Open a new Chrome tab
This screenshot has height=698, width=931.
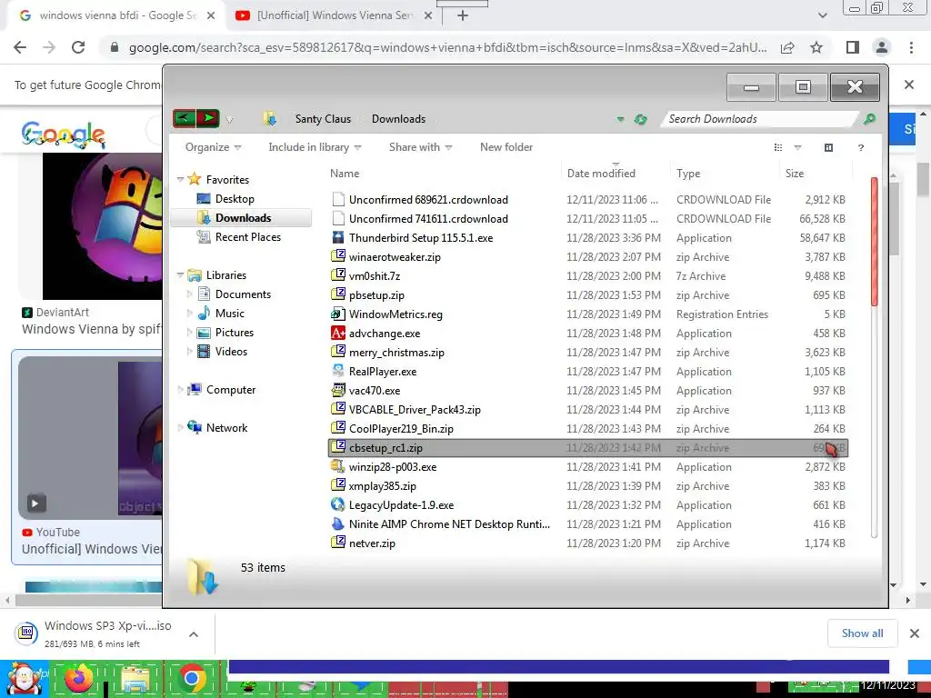[x=463, y=16]
